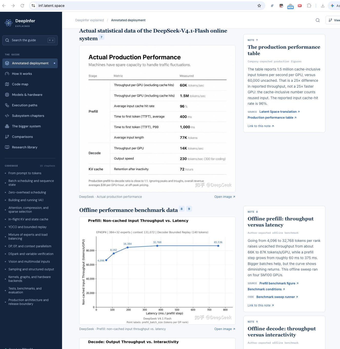Click Link to this note under Note 7
The width and height of the screenshot is (340, 349).
coord(261,126)
